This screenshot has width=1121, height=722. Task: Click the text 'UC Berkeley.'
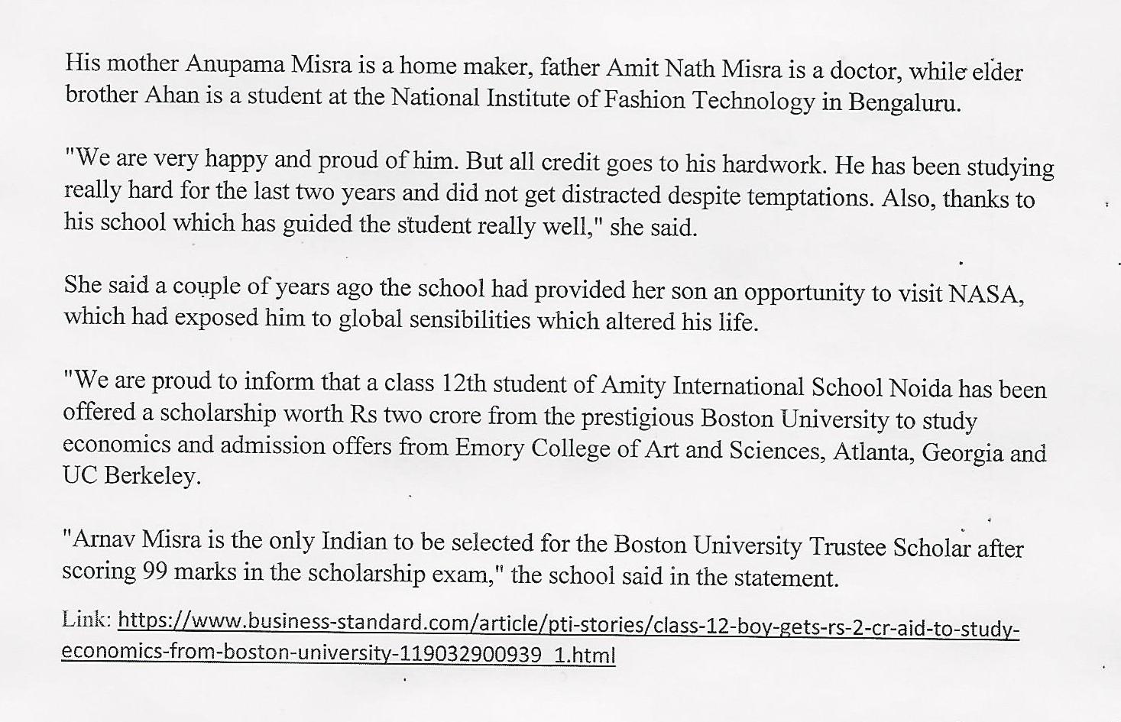pyautogui.click(x=131, y=476)
